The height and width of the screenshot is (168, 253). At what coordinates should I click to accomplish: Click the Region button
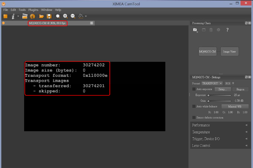pyautogui.click(x=240, y=89)
